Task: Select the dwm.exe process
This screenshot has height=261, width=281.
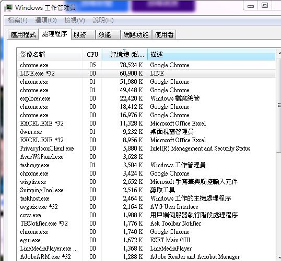Action: 146,132
